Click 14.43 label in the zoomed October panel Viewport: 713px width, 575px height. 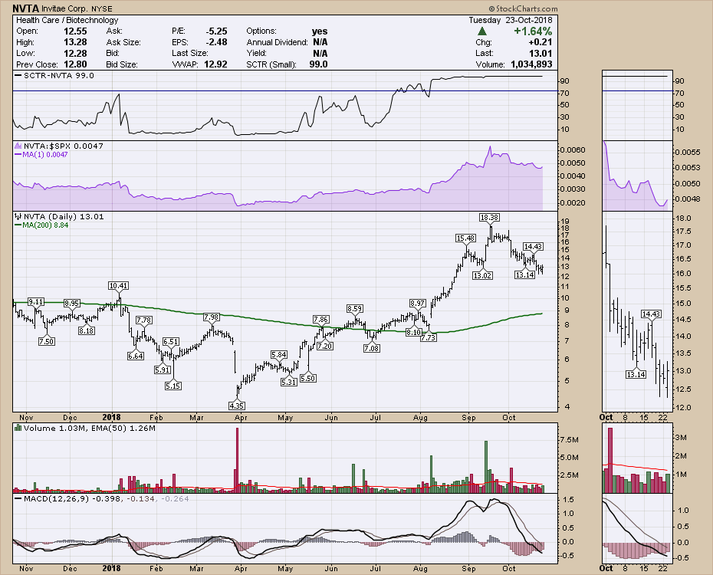pos(651,314)
